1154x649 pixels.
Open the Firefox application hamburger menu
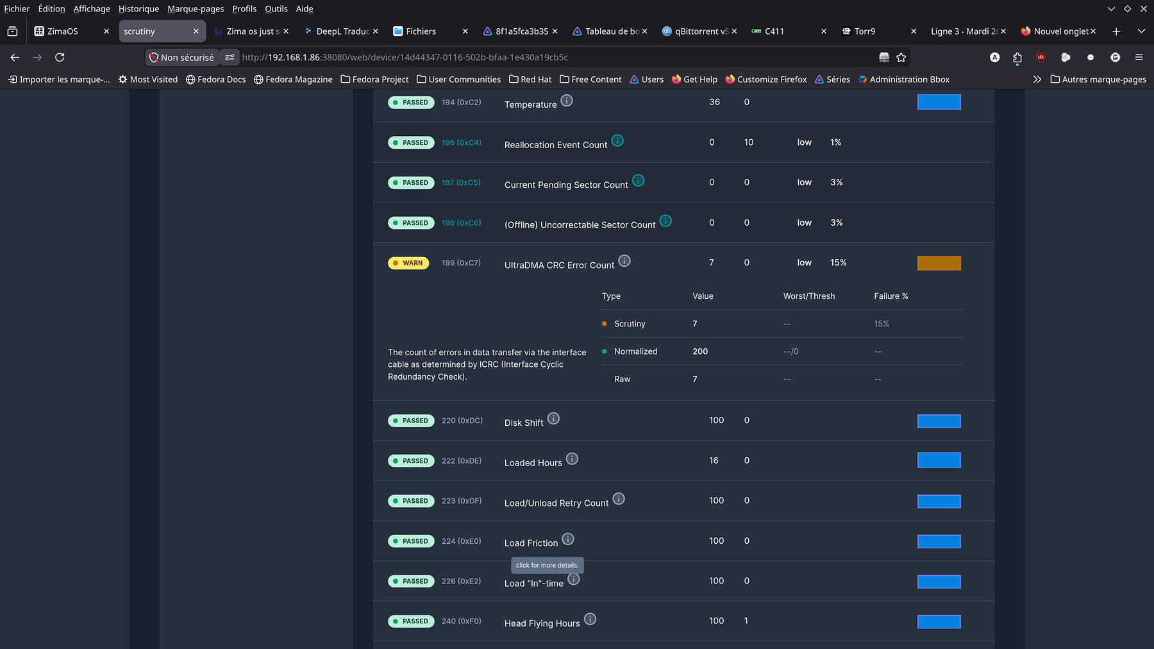[1139, 57]
